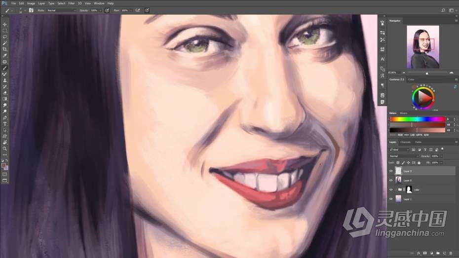Open the Filter menu

coord(71,3)
